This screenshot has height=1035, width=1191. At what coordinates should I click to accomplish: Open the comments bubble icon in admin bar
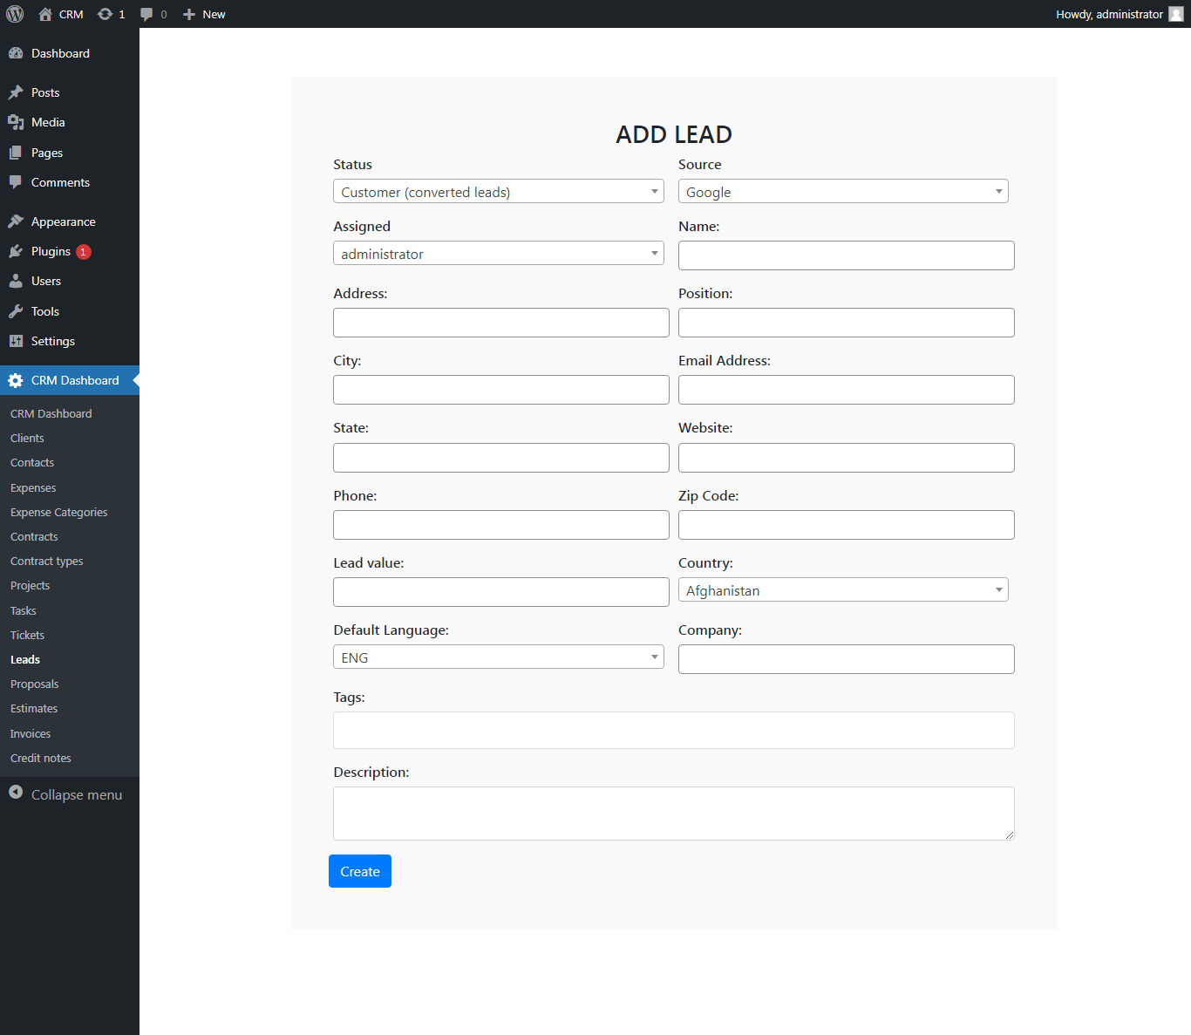[x=146, y=14]
